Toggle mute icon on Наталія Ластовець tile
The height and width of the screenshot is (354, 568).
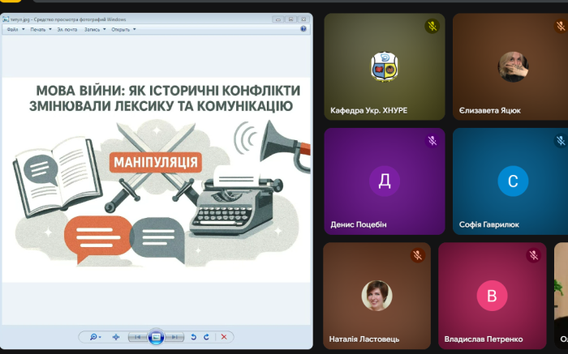click(418, 255)
